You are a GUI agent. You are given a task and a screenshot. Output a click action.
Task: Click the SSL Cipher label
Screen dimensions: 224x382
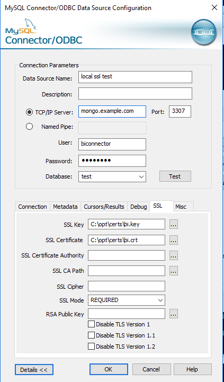[70, 287]
